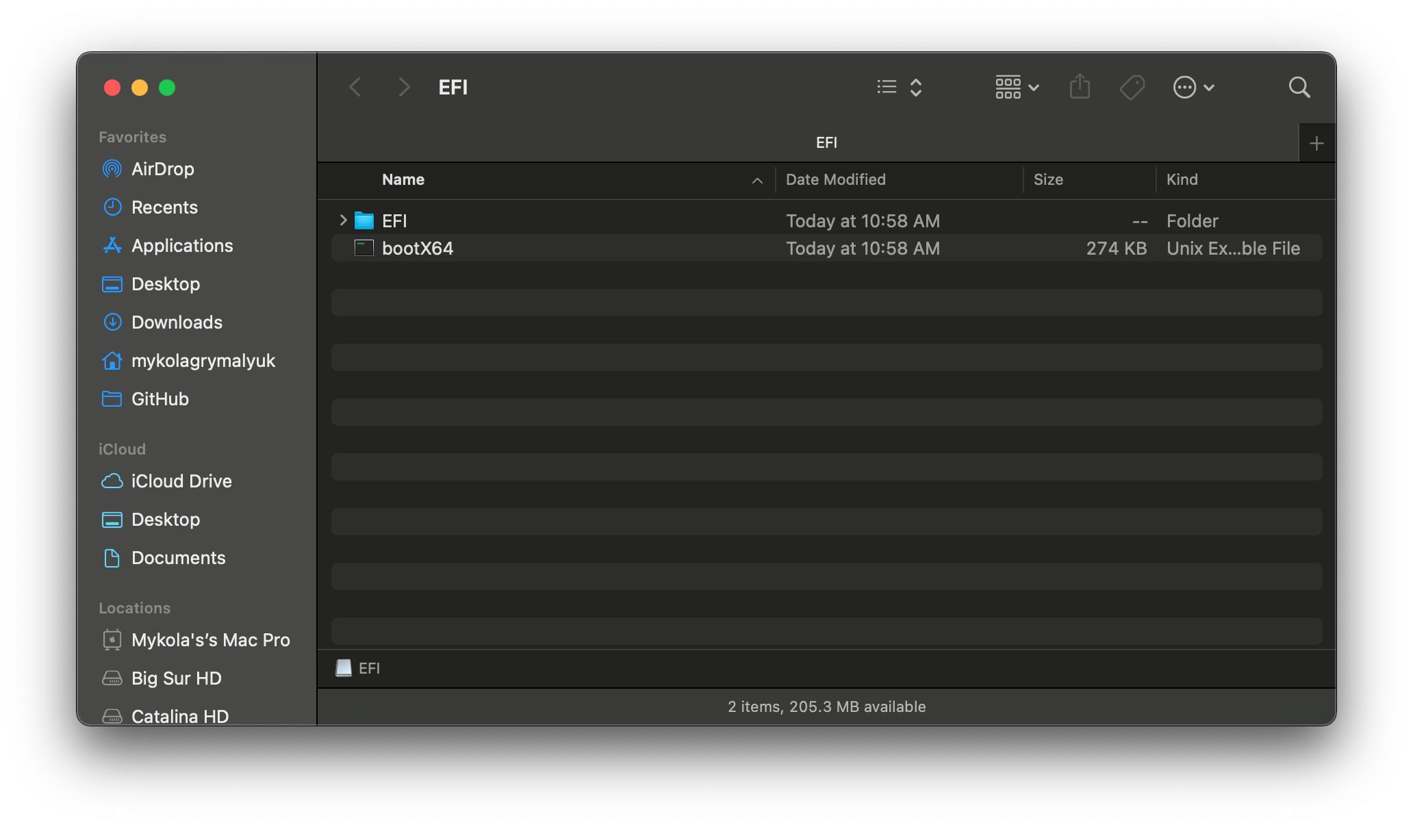Select the Downloads sidebar item
Screen dimensions: 1413x827
click(177, 322)
